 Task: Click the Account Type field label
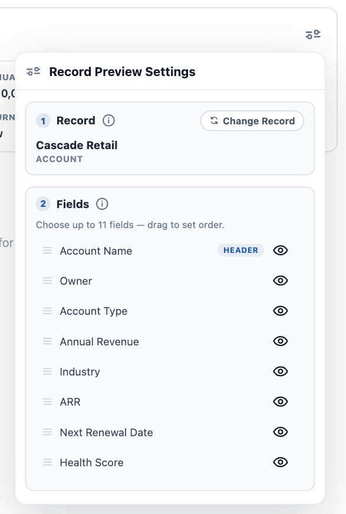94,311
